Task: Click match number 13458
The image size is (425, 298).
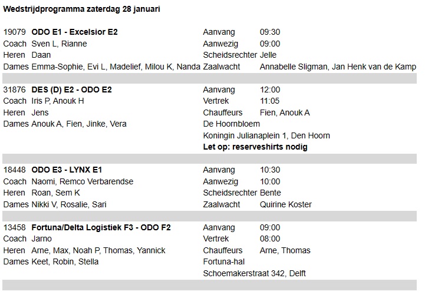Action: pos(14,227)
